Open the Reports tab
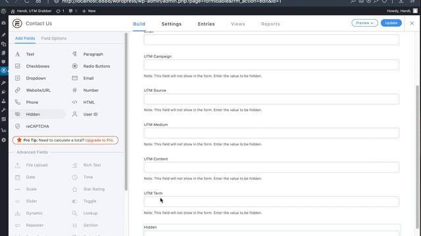 [270, 24]
